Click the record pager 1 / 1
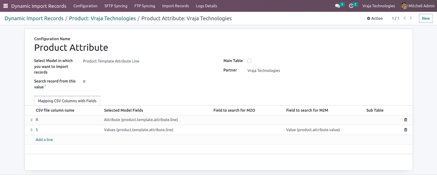This screenshot has width=437, height=181. tap(395, 18)
